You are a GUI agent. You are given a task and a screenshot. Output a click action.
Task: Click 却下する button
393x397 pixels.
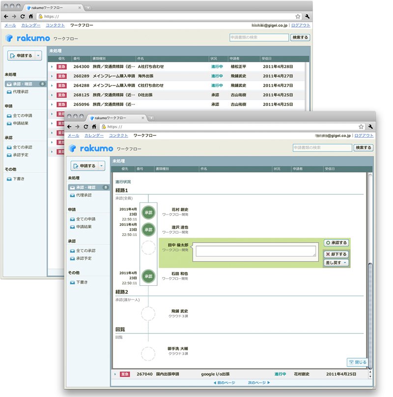click(337, 254)
